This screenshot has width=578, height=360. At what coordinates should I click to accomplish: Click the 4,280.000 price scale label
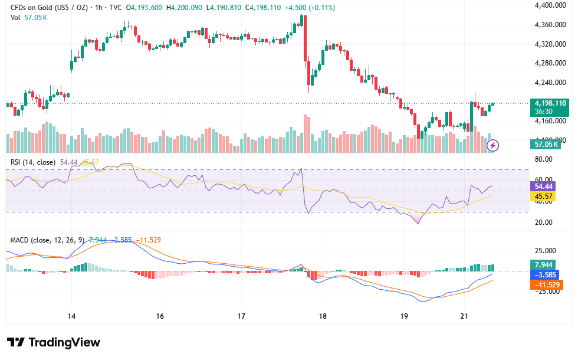pos(550,63)
